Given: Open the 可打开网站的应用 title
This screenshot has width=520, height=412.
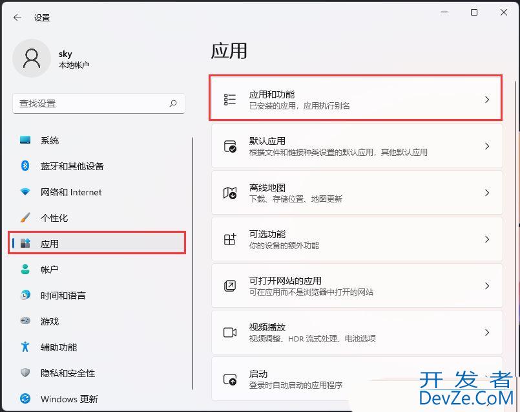Looking at the screenshot, I should (x=286, y=281).
